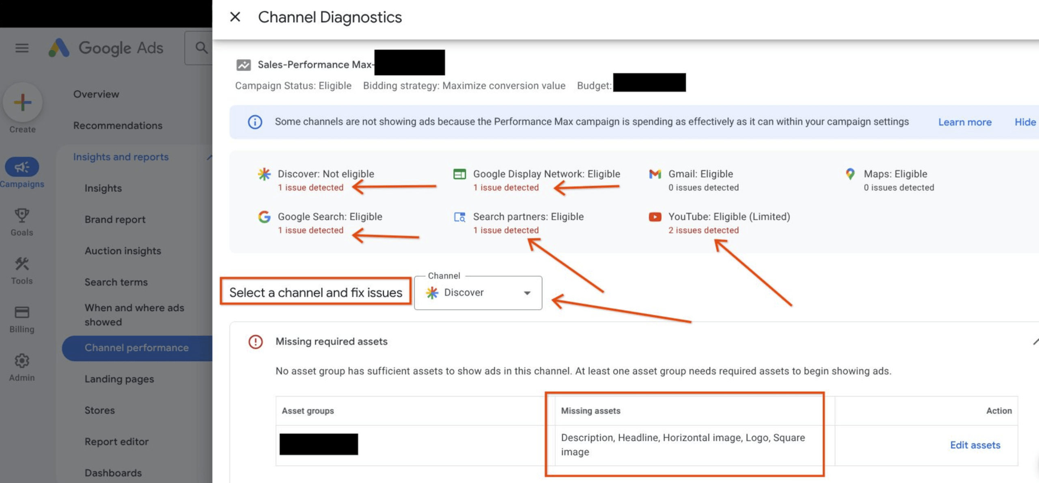This screenshot has width=1039, height=483.
Task: Open Campaigns megaphone icon
Action: (22, 167)
